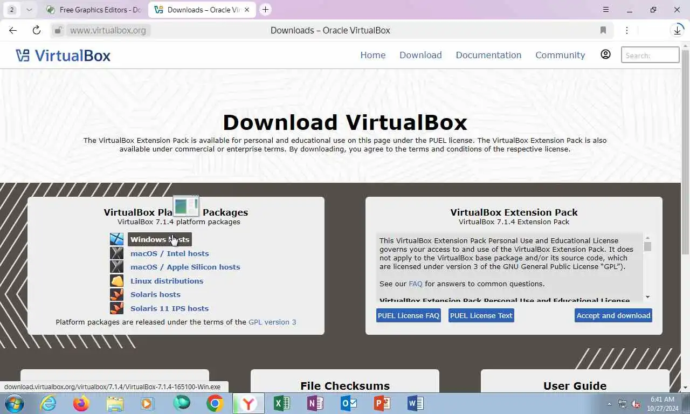Open Outlook from taskbar
690x414 pixels.
coord(349,403)
